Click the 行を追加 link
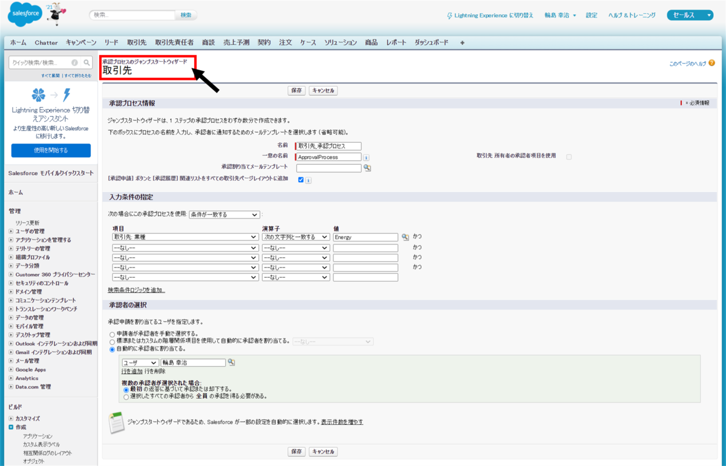 click(x=132, y=371)
